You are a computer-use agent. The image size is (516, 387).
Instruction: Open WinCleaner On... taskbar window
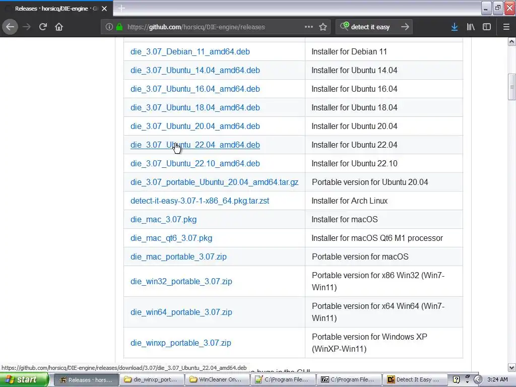(217, 380)
